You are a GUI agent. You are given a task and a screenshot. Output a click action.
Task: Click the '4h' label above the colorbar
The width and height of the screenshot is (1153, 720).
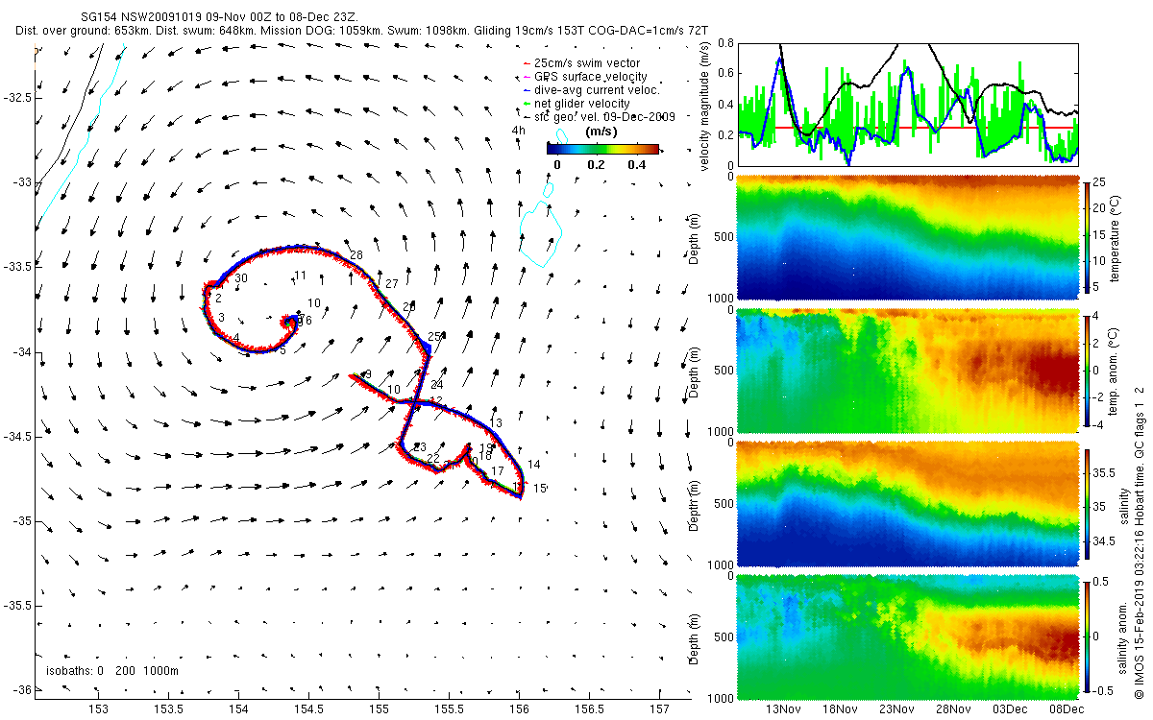[x=520, y=131]
